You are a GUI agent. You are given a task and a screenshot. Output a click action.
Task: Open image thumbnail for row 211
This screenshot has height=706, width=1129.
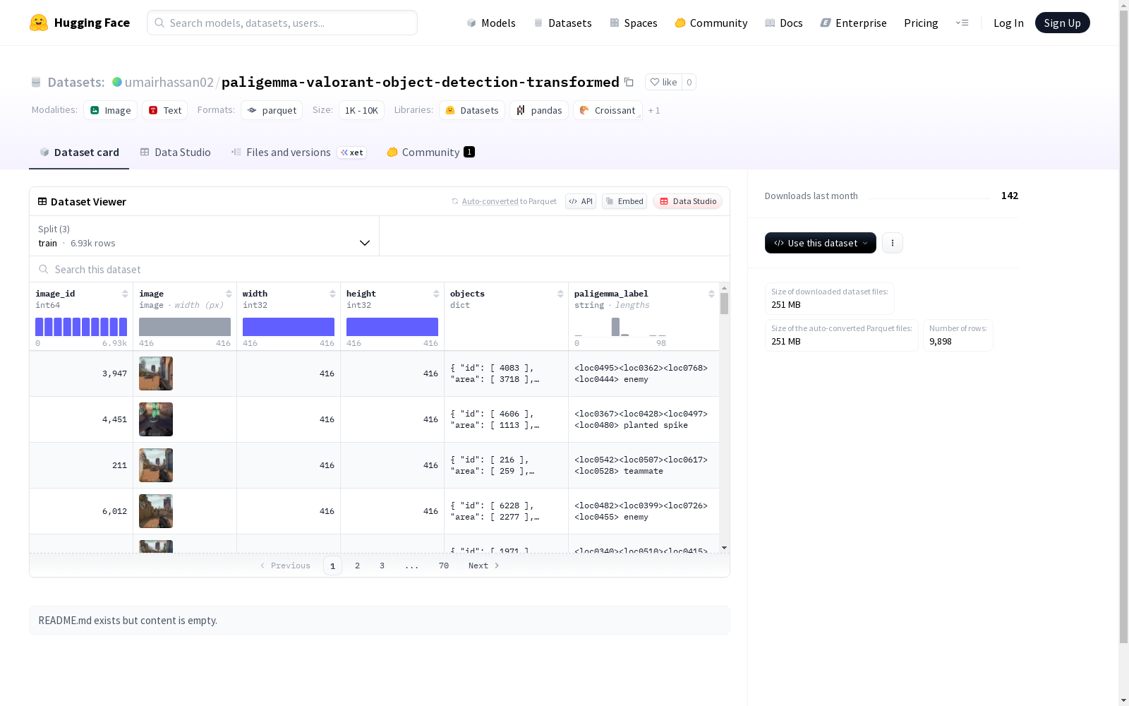point(156,465)
